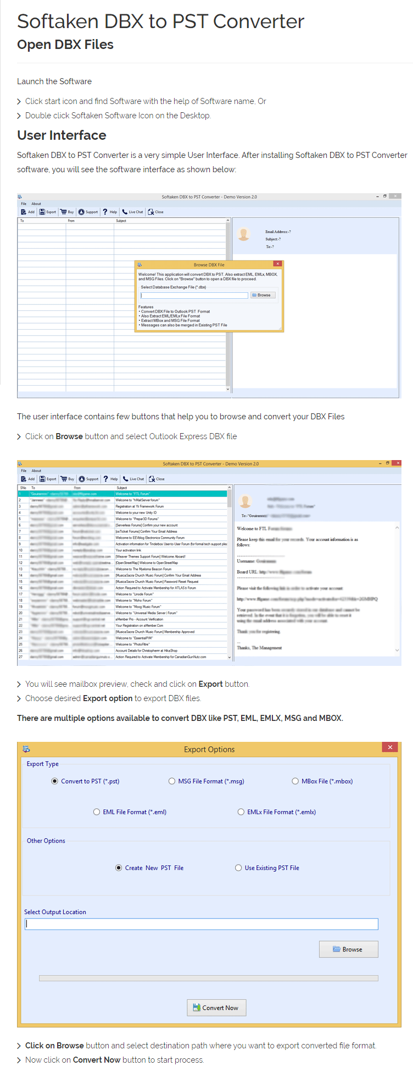Click Live Chat phone icon in empty-list window
This screenshot has width=413, height=1088.
point(125,212)
